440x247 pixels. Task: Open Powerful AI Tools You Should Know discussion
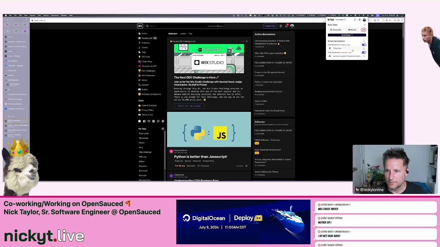tap(269, 111)
